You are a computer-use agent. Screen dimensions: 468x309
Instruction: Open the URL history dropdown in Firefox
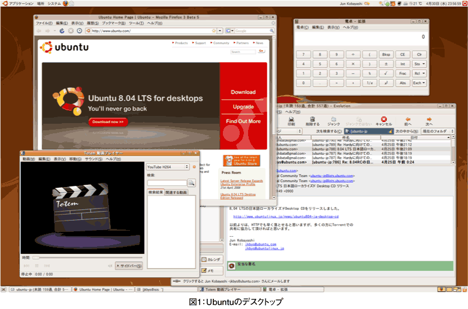click(220, 30)
